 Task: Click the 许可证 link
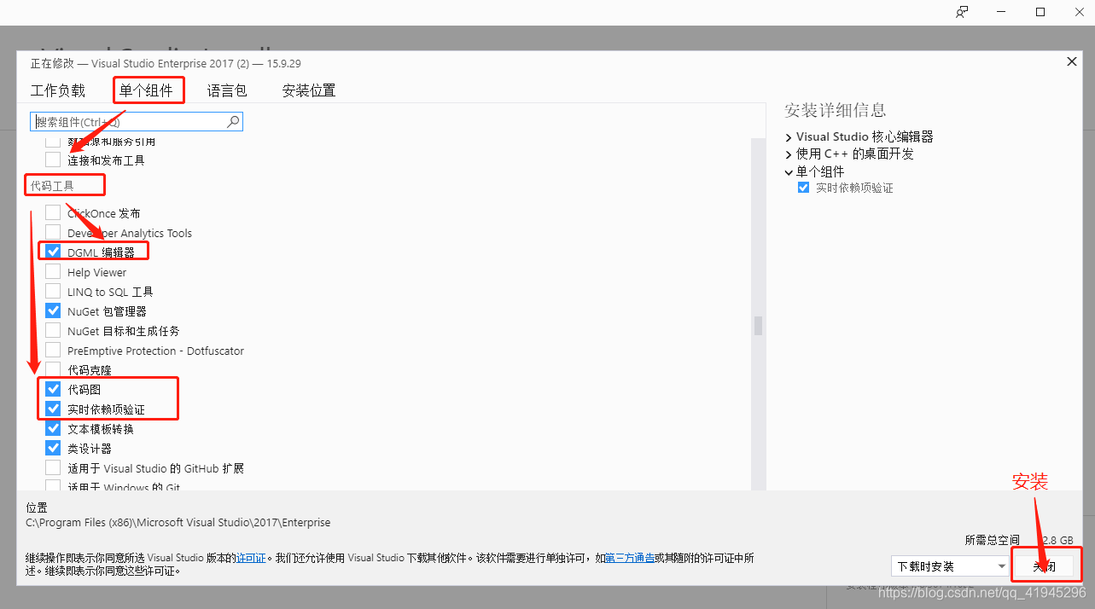point(252,558)
